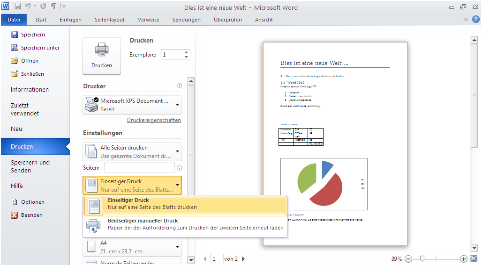The width and height of the screenshot is (482, 265).
Task: Toggle the paragraph marks pilcrow icon
Action: pos(53,6)
